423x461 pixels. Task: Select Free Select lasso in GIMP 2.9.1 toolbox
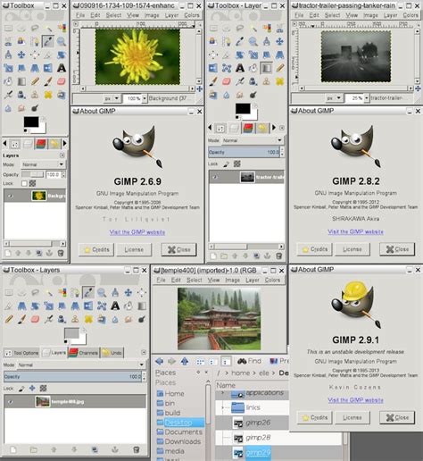pyautogui.click(x=35, y=292)
